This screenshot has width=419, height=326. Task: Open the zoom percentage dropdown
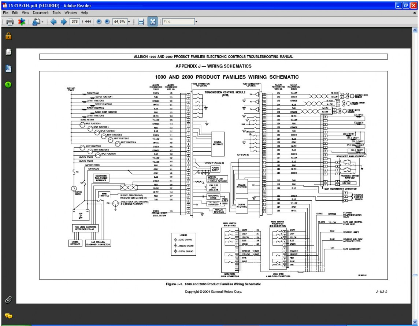129,22
